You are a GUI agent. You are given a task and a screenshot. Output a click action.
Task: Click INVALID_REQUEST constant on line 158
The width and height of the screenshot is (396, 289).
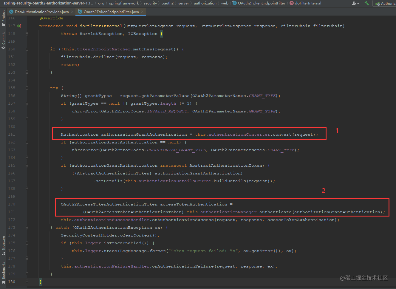click(x=167, y=111)
